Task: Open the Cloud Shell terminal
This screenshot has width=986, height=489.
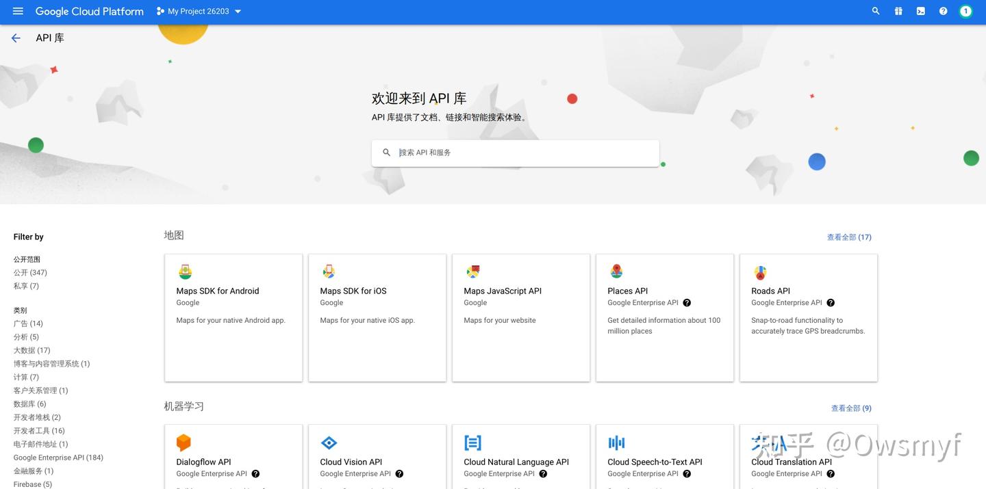Action: (920, 10)
